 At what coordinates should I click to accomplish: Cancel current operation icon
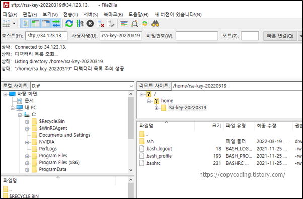(90, 24)
